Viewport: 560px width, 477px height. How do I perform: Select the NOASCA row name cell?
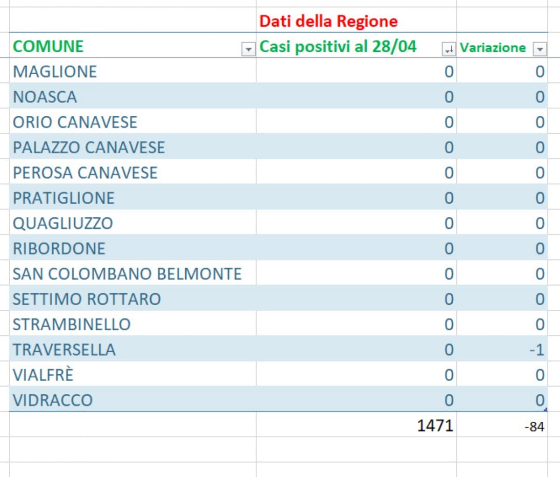(x=45, y=97)
